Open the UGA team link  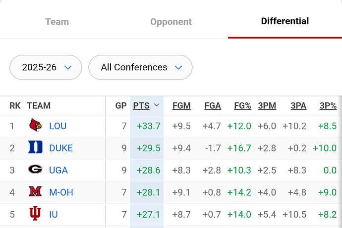[58, 170]
